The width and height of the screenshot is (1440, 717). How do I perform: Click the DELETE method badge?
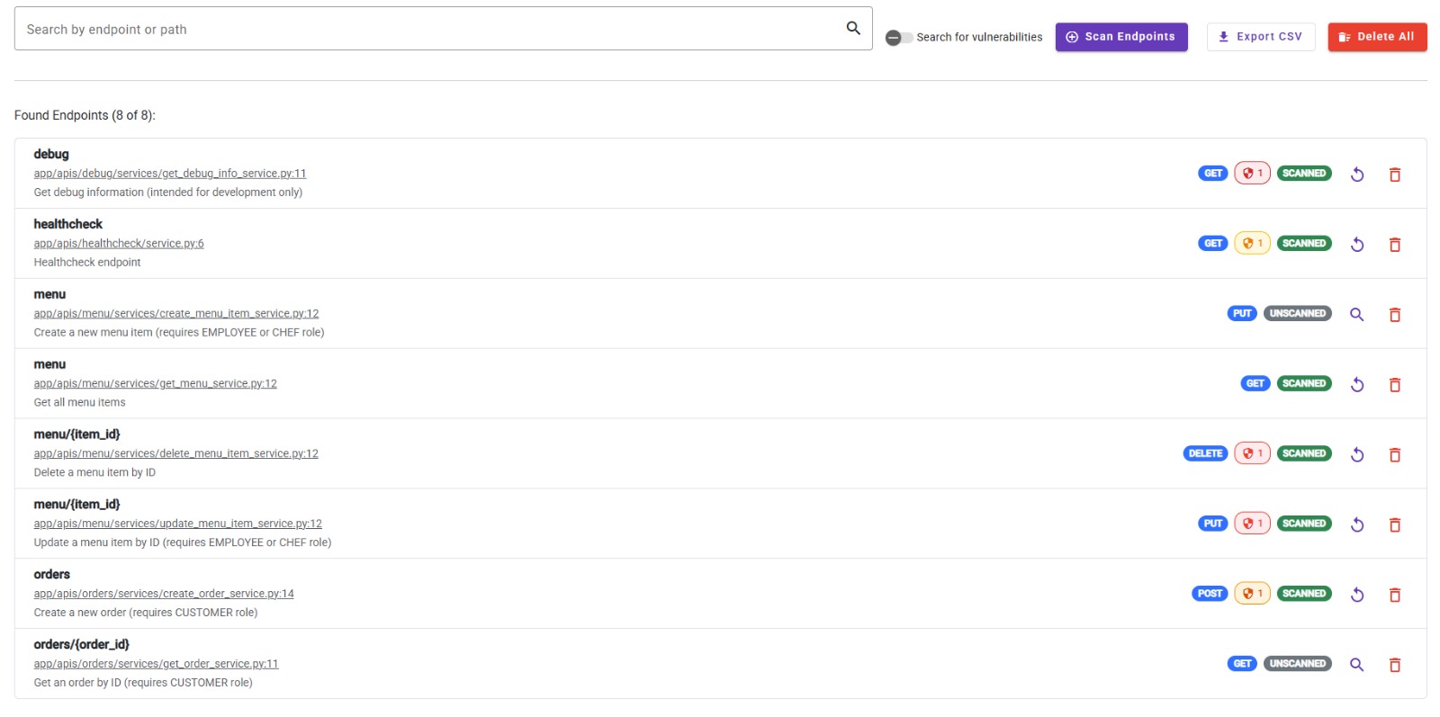1205,454
